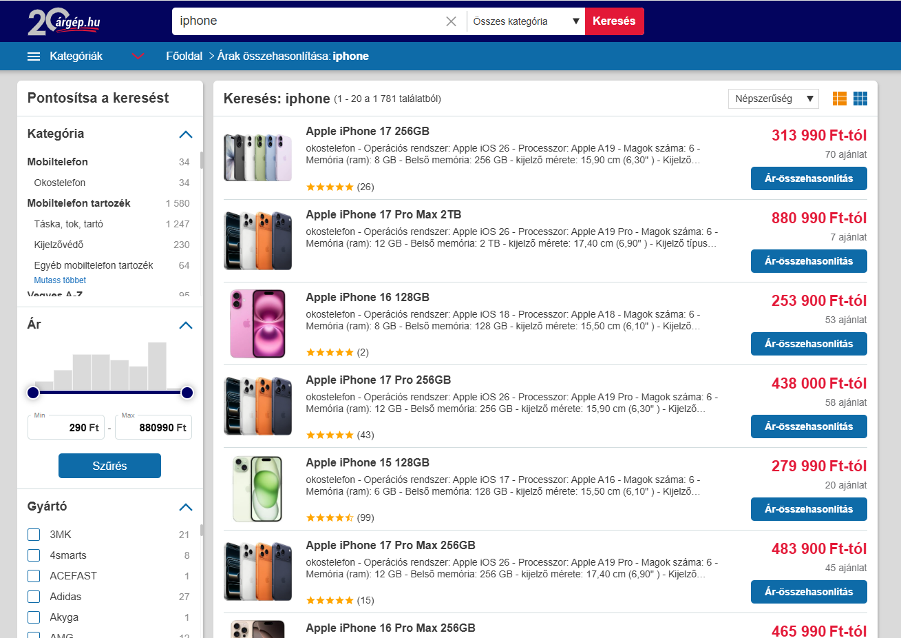Open the hamburger Kategóriák menu icon
This screenshot has width=901, height=638.
click(x=34, y=56)
